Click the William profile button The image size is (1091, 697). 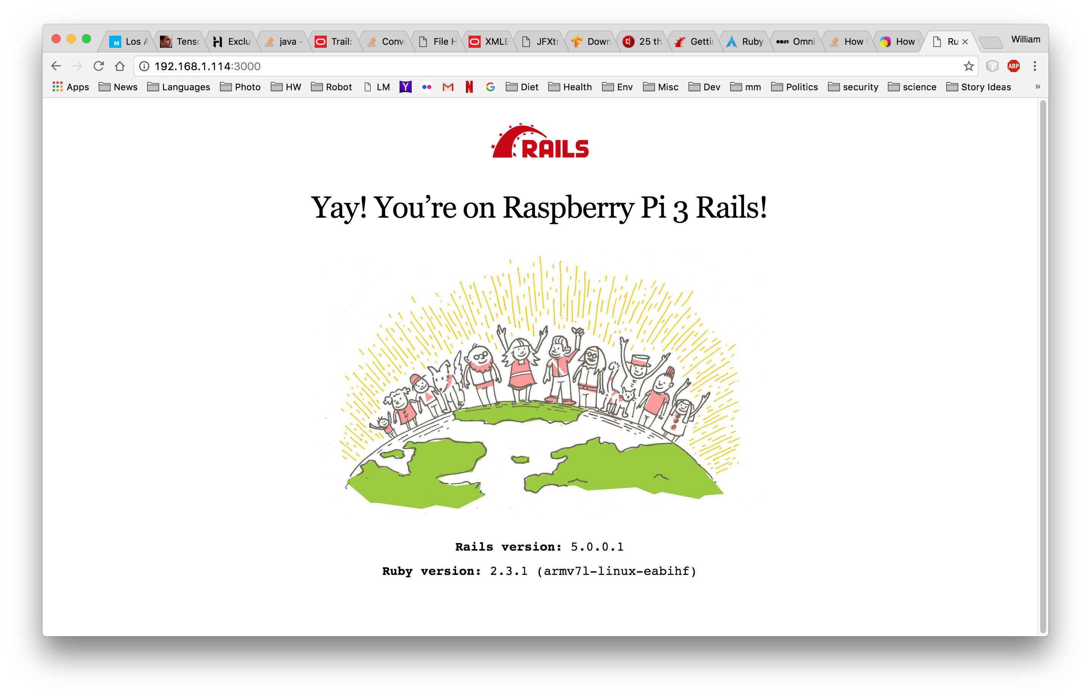point(1026,39)
